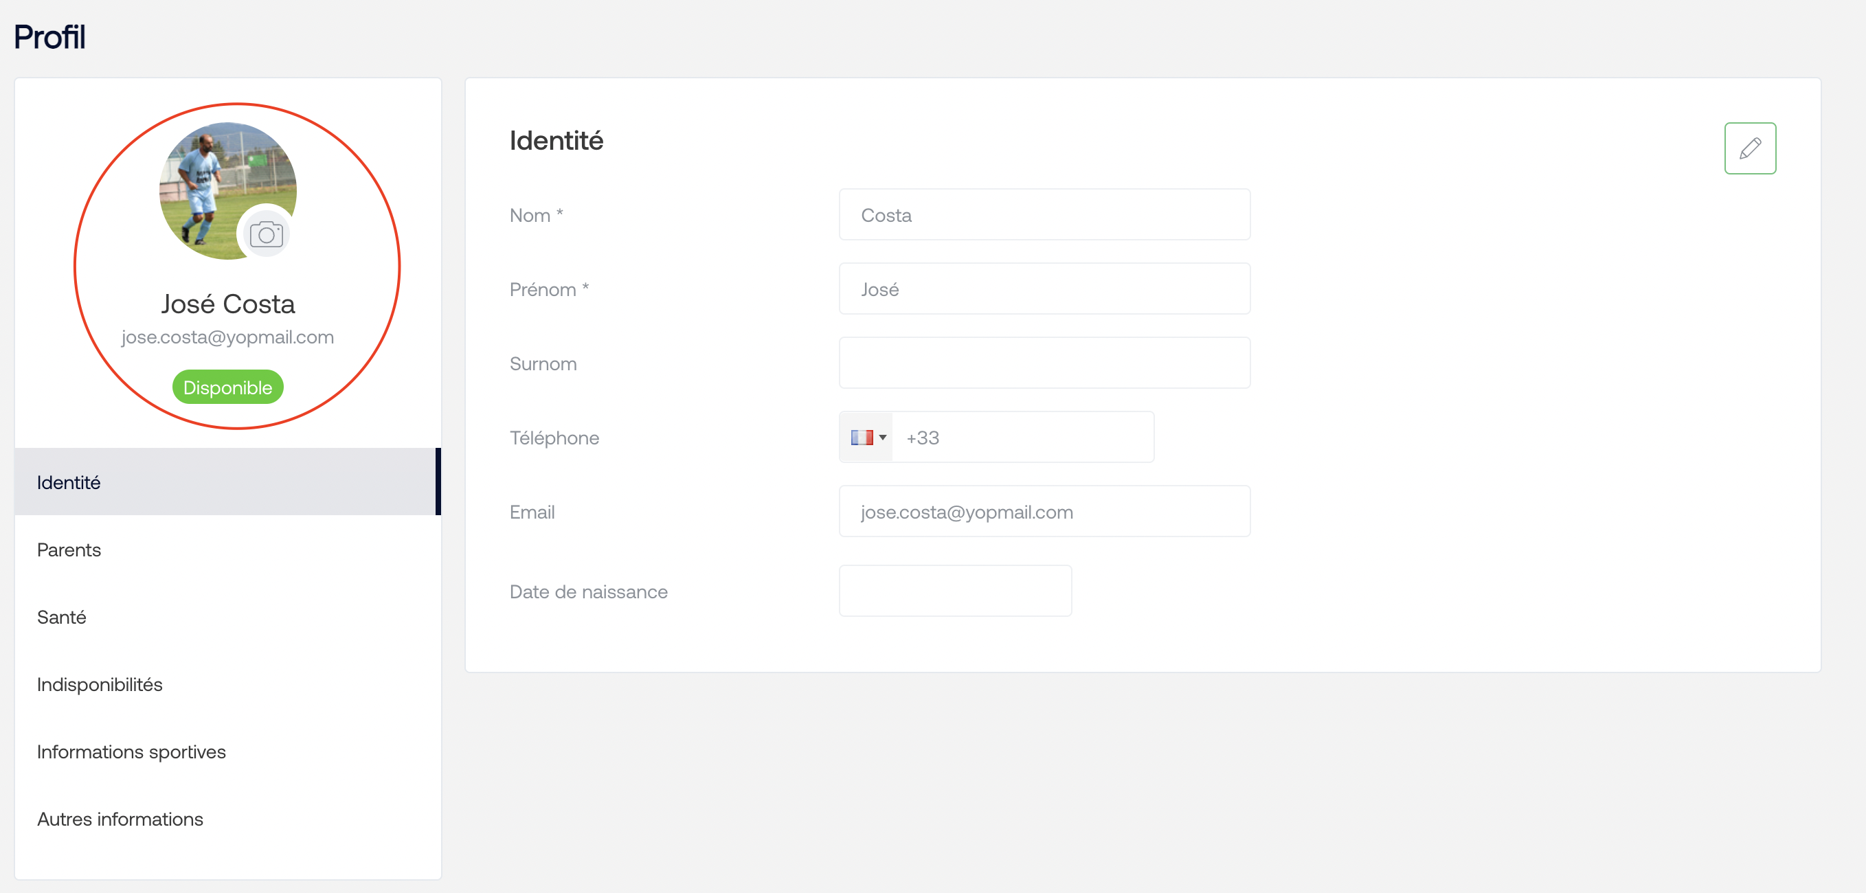Click the pencil edit icon for Identité

(x=1749, y=148)
